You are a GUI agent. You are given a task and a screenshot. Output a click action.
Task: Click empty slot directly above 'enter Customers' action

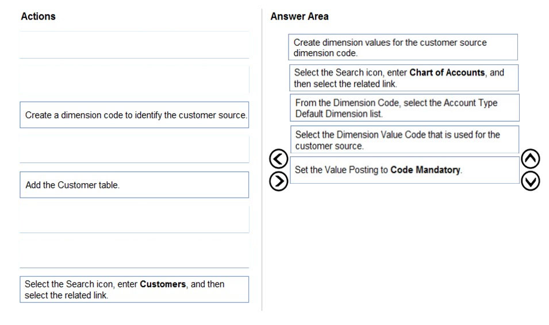pos(135,254)
